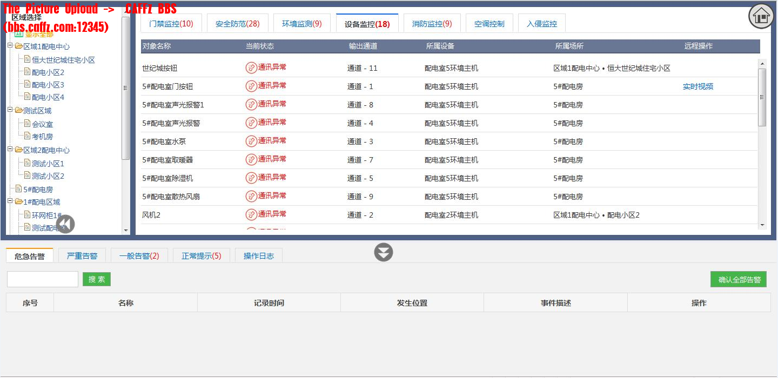
Task: Collapse the 1#配电区域 tree node
Action: click(x=10, y=201)
